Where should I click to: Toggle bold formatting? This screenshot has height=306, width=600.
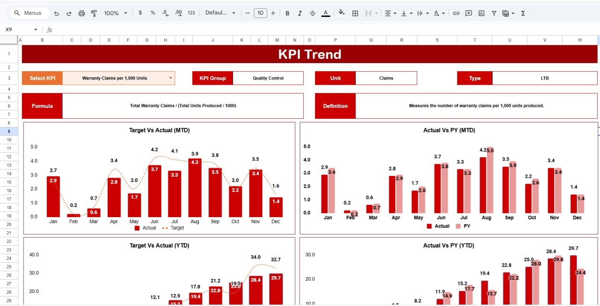coord(287,13)
